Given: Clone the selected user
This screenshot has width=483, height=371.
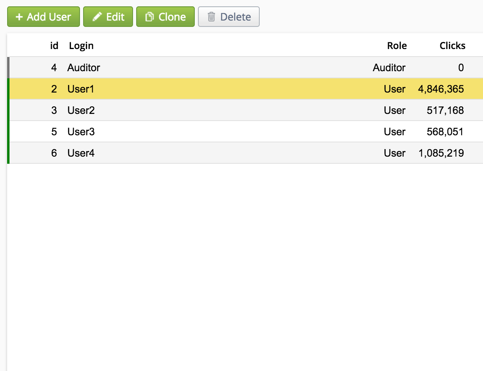Looking at the screenshot, I should (165, 17).
